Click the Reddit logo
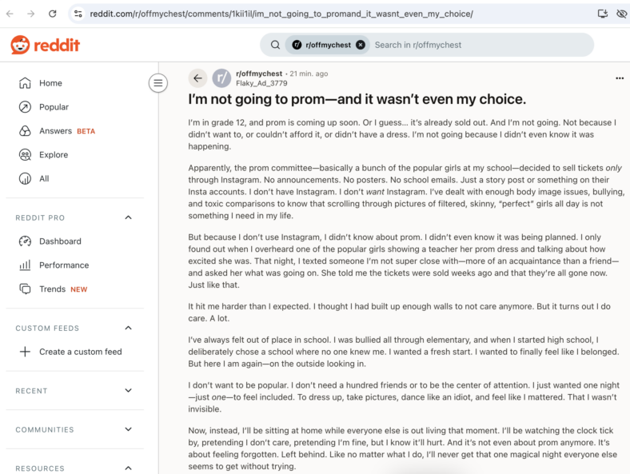 (x=45, y=45)
